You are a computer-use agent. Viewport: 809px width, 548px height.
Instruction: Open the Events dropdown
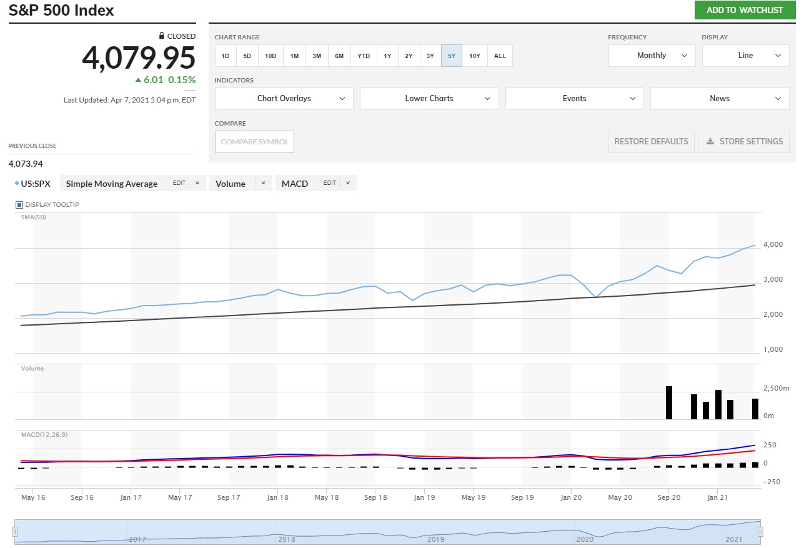coord(574,99)
